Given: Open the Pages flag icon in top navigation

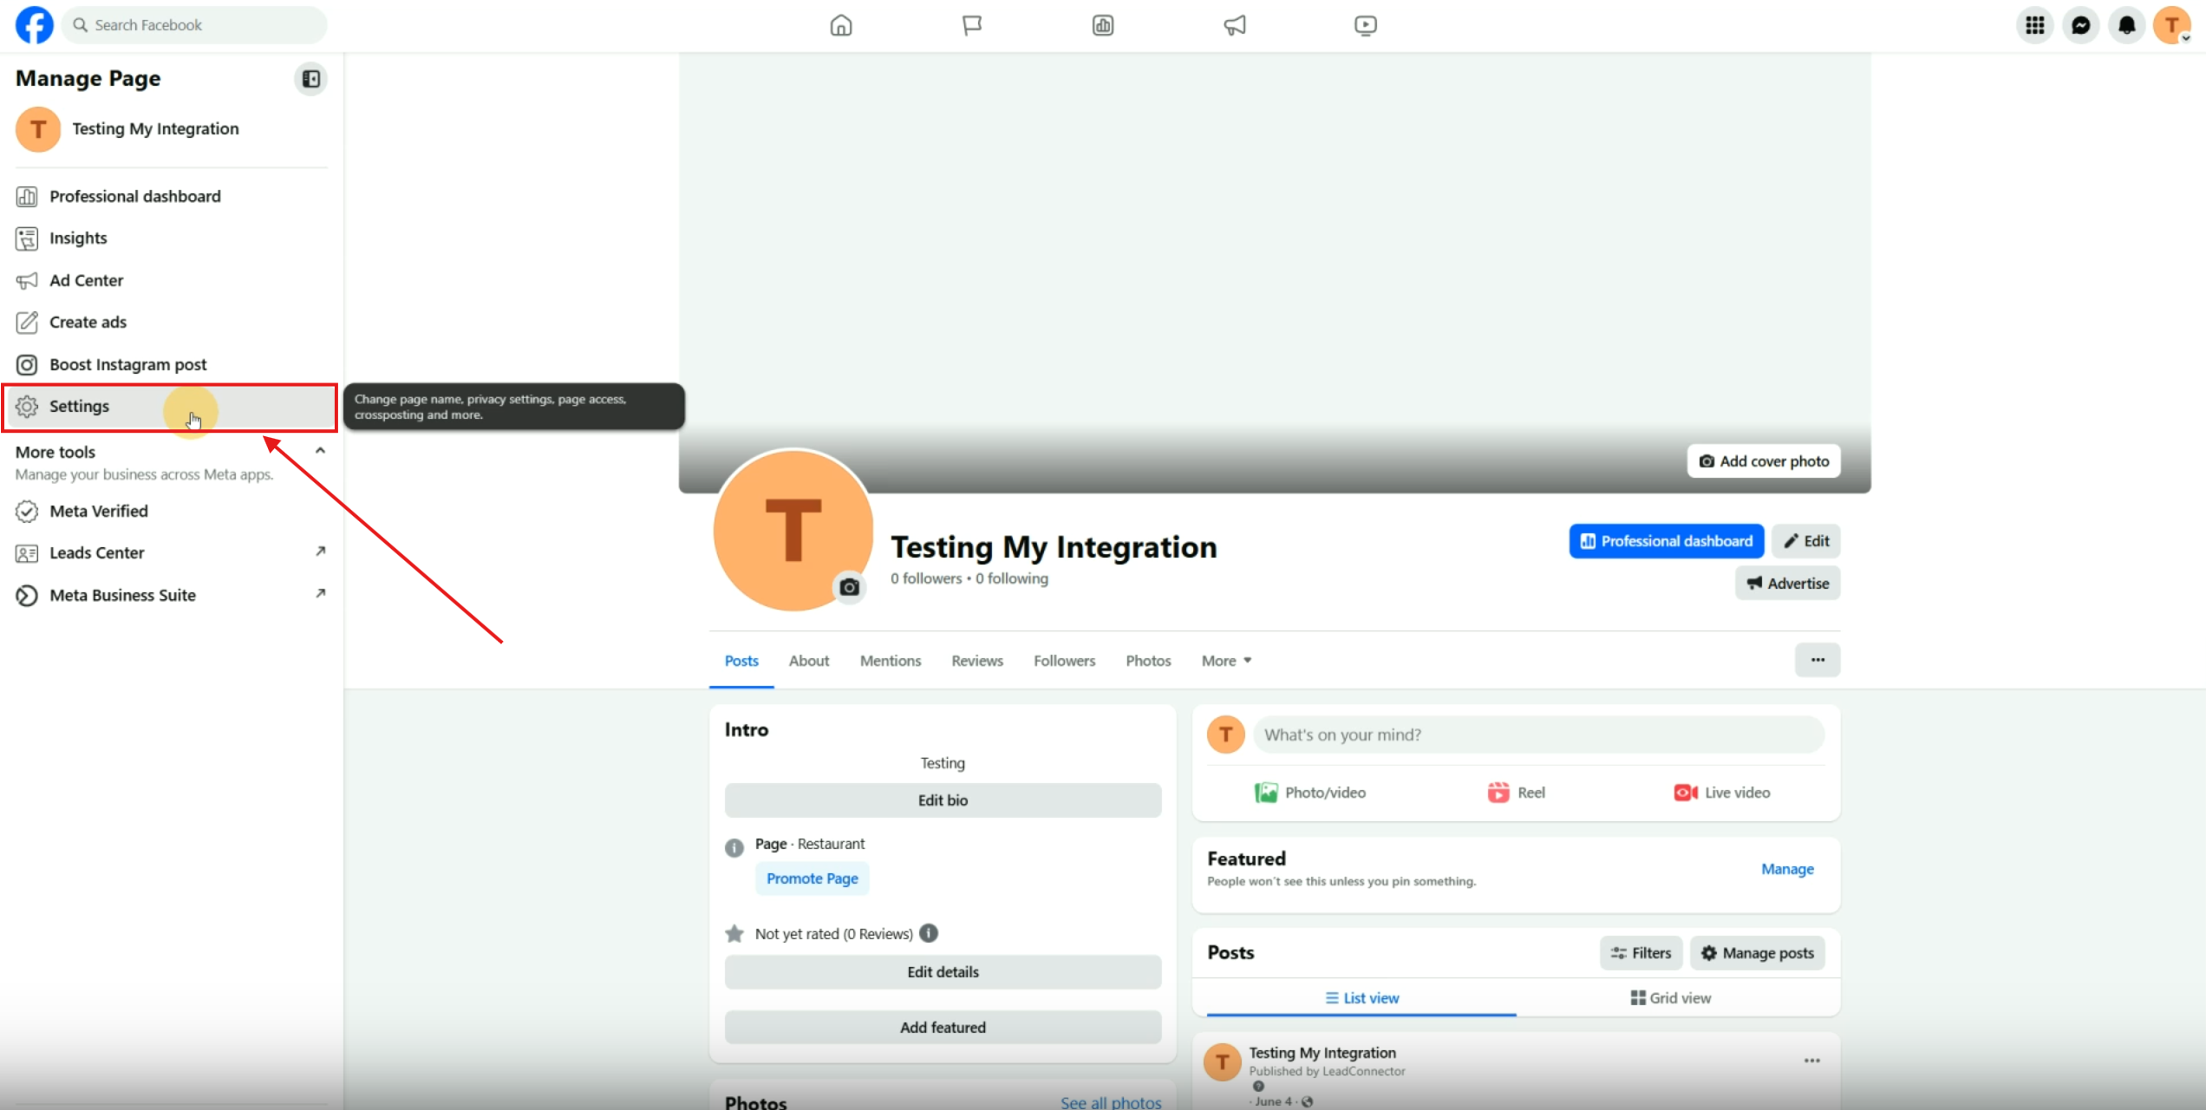Looking at the screenshot, I should click(x=972, y=25).
